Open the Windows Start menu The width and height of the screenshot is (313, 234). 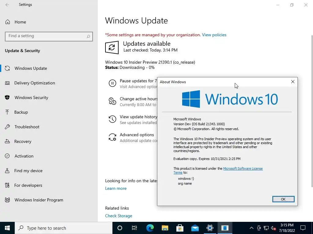tap(7, 228)
